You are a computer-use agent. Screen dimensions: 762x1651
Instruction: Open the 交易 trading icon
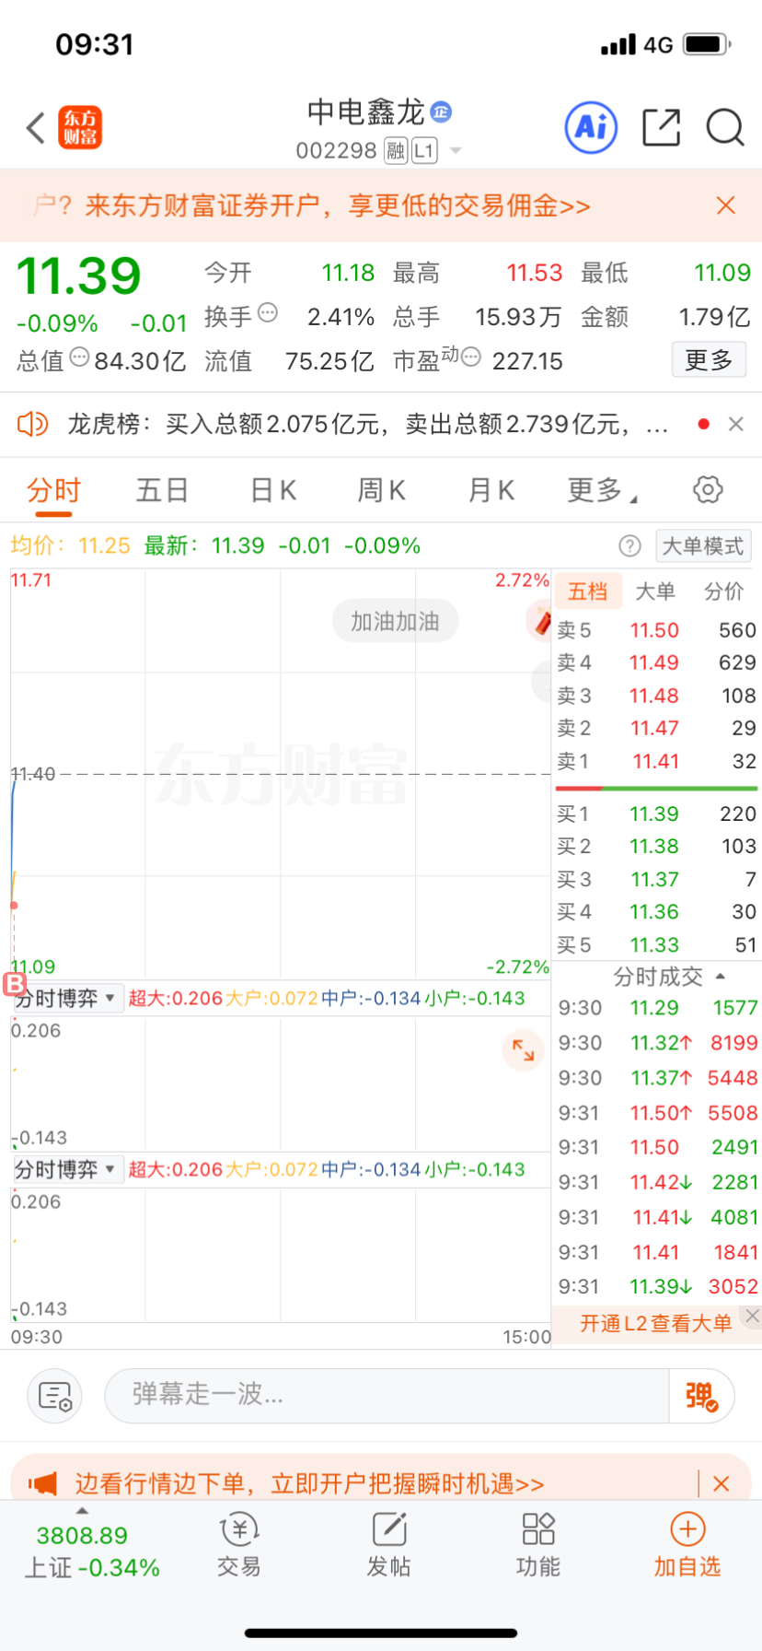[239, 1545]
